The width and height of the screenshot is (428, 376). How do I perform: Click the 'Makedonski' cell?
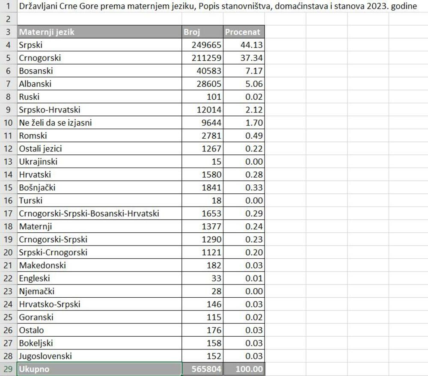pyautogui.click(x=98, y=265)
